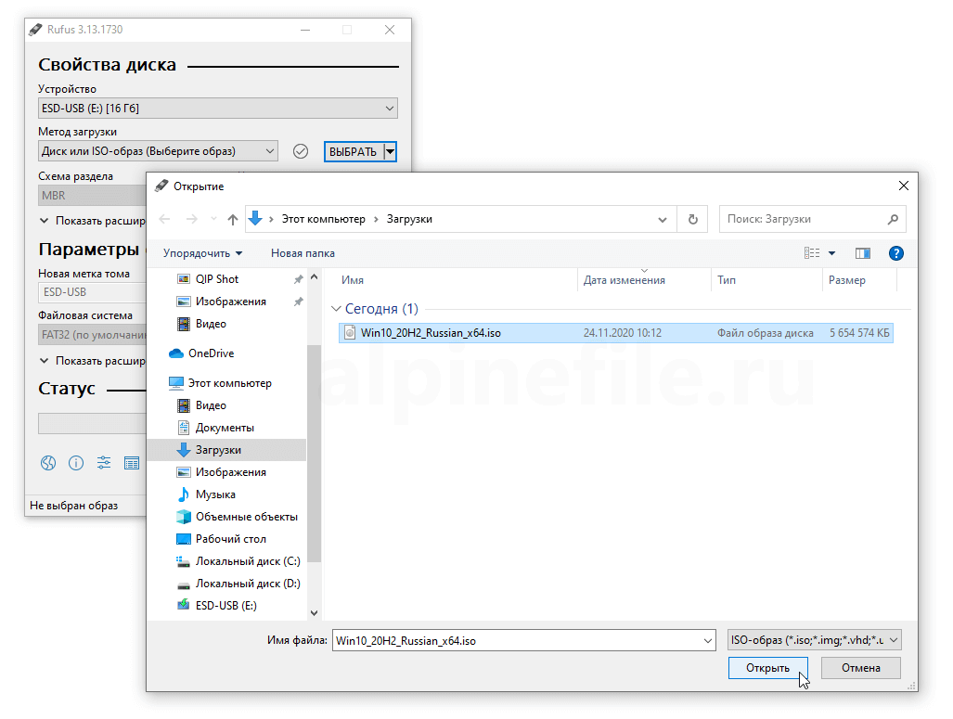Click the search magnifier icon
Image resolution: width=953 pixels, height=719 pixels.
893,219
